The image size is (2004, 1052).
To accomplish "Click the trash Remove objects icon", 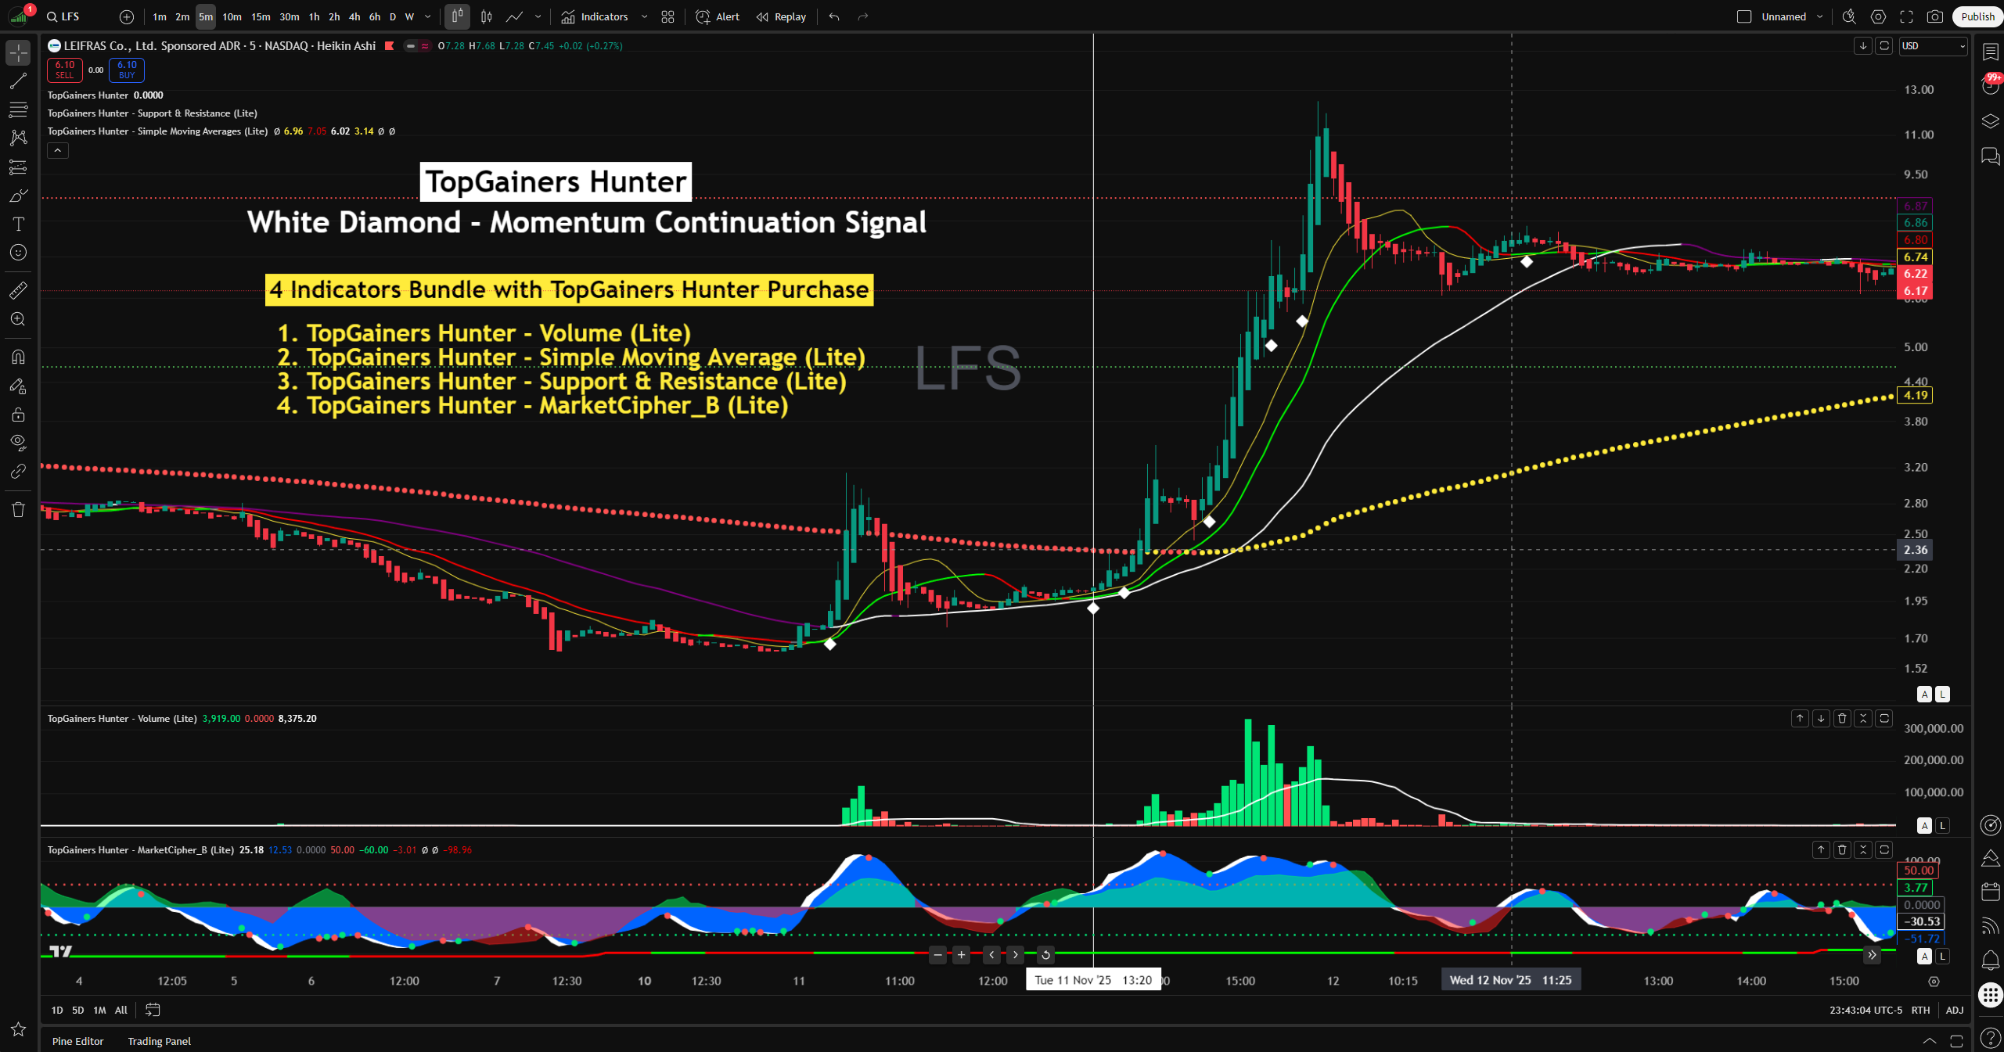I will [18, 510].
